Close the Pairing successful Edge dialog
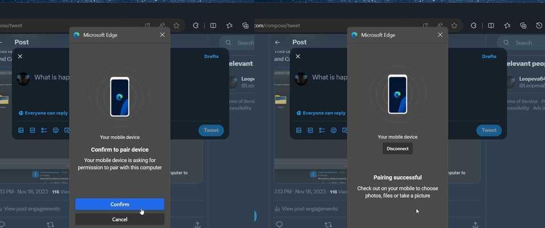545x228 pixels. [x=440, y=35]
